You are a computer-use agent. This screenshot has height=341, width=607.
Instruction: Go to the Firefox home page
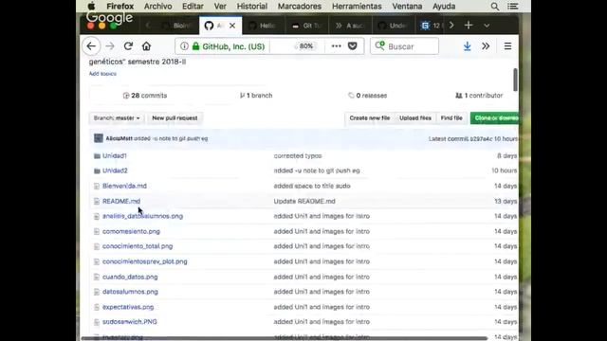(146, 46)
